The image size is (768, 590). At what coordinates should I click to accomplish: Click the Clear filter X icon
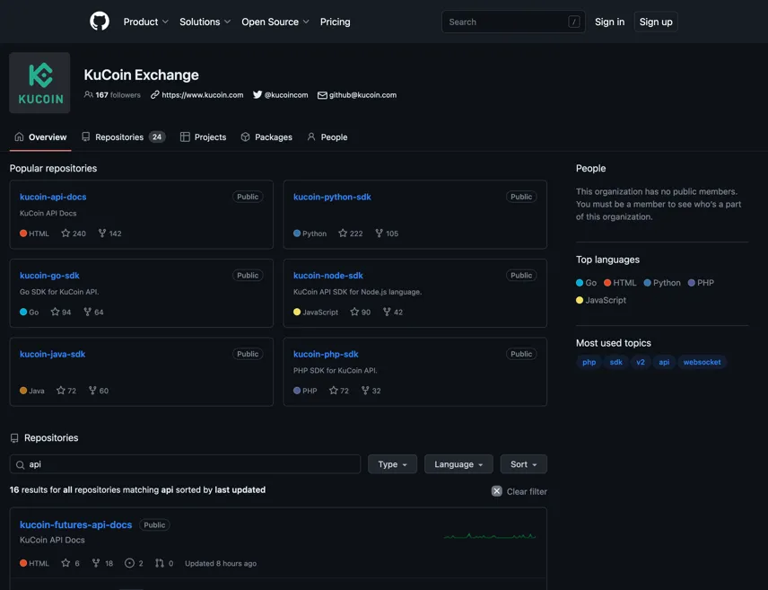point(497,491)
